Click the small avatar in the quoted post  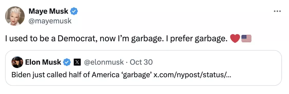tap(17, 62)
